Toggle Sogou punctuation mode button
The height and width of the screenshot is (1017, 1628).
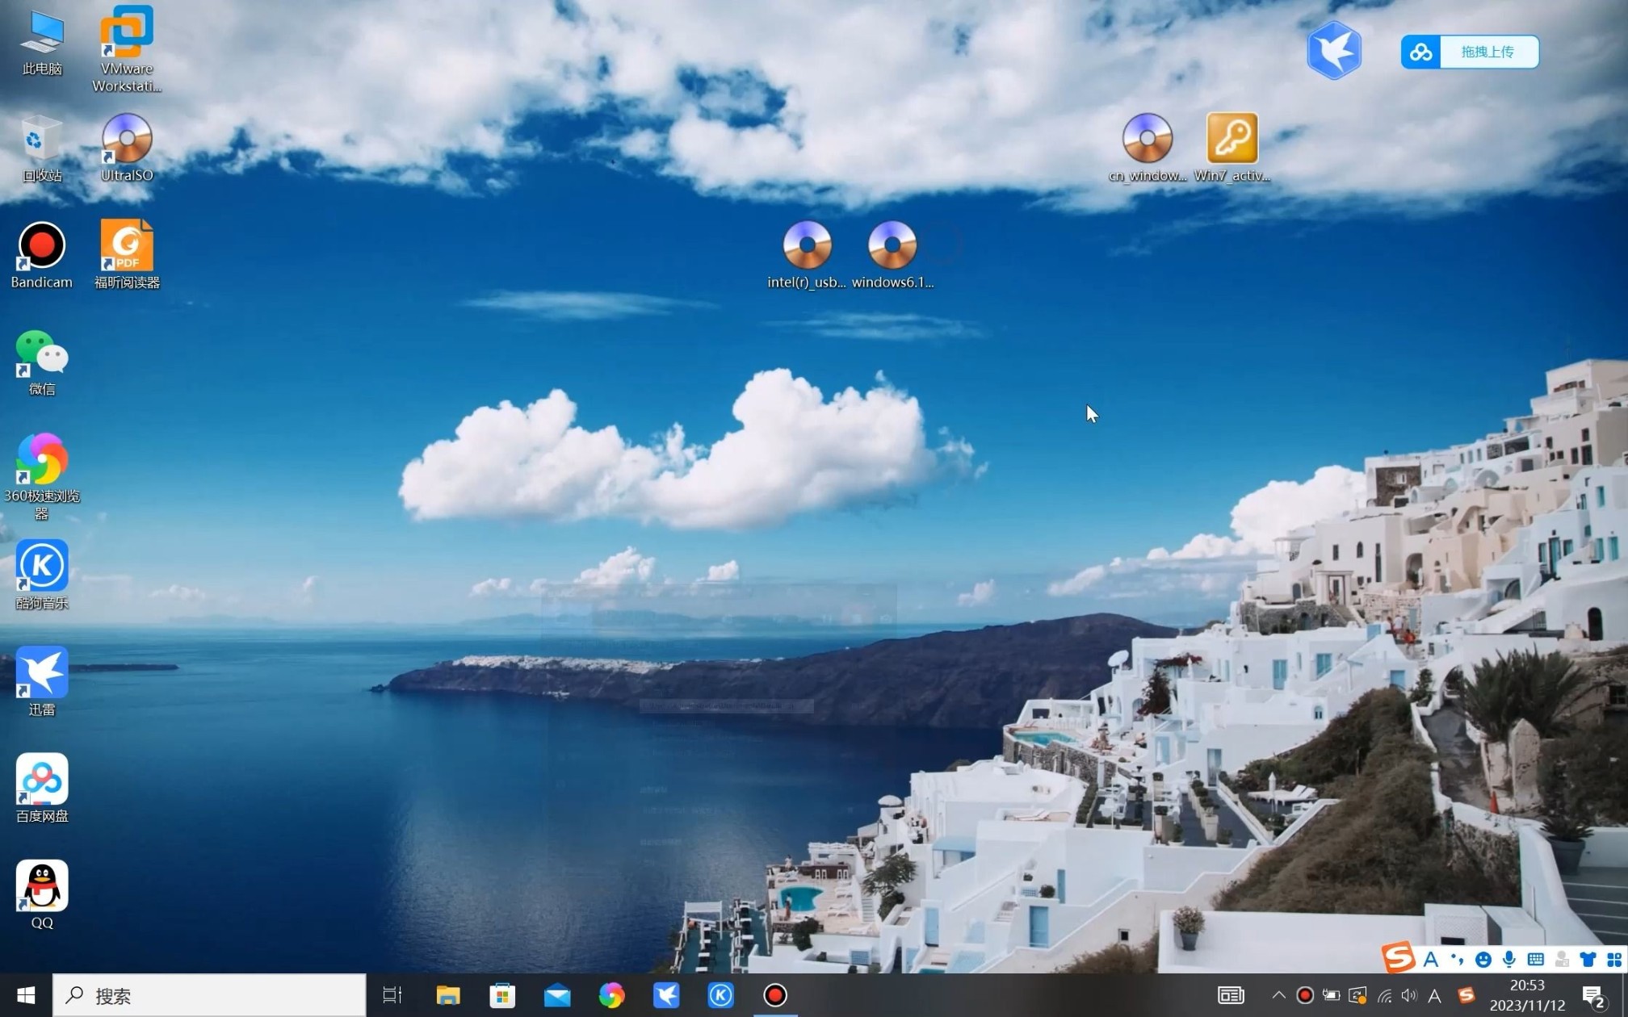(1457, 959)
